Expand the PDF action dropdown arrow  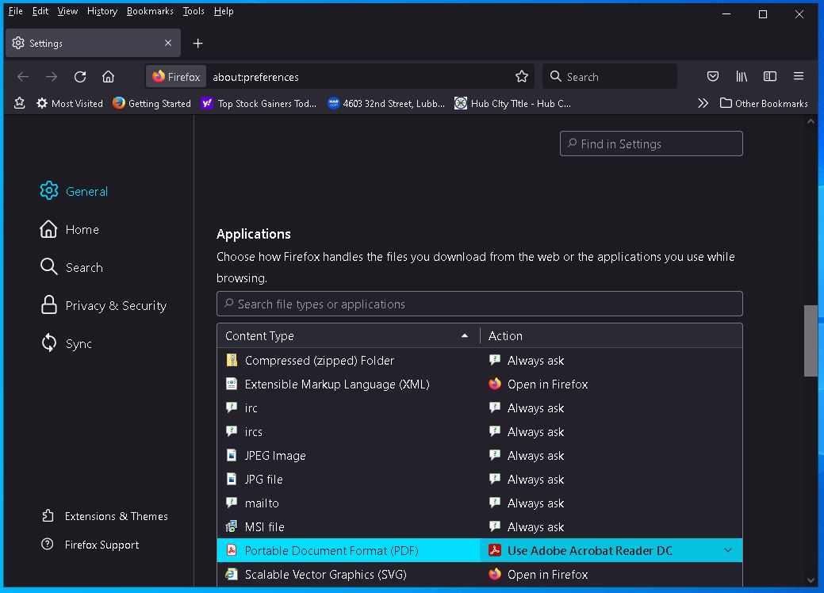pyautogui.click(x=728, y=551)
